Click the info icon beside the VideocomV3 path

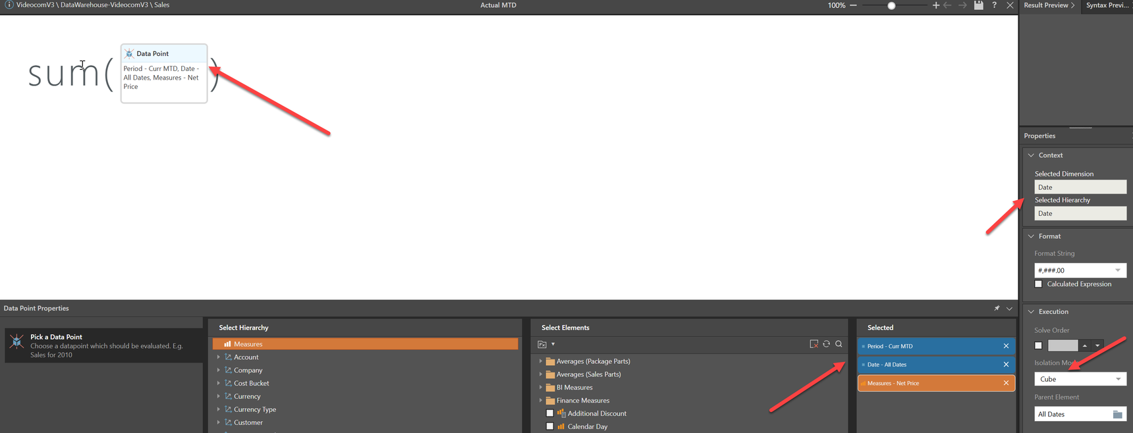[9, 5]
